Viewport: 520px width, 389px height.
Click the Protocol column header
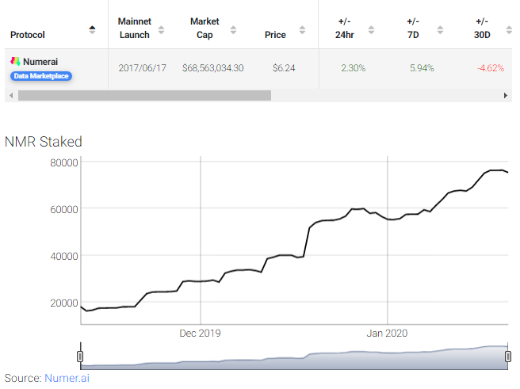pyautogui.click(x=28, y=35)
